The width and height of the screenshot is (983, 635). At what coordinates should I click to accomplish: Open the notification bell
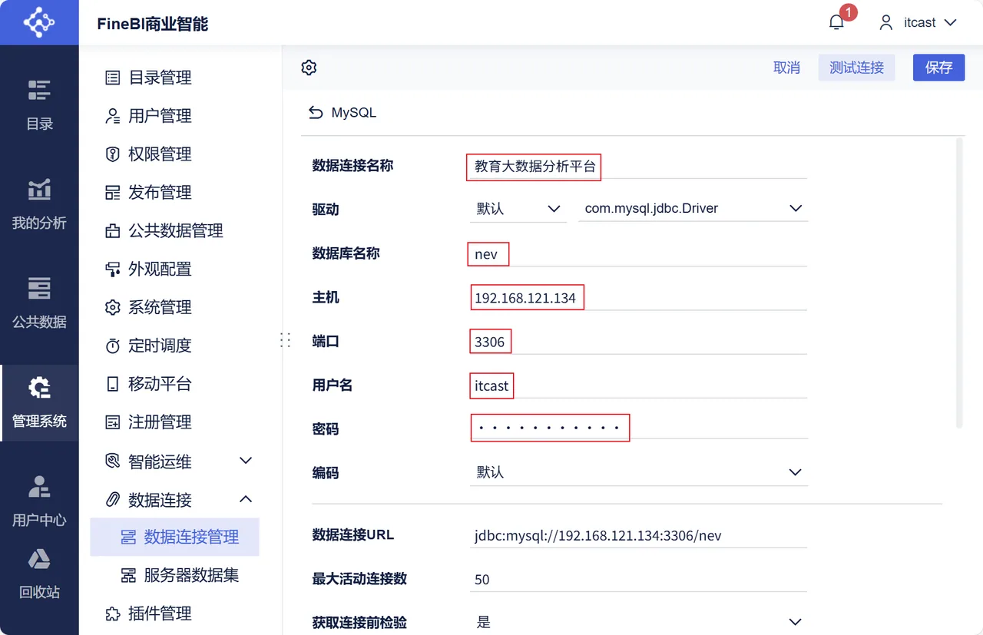pyautogui.click(x=837, y=22)
